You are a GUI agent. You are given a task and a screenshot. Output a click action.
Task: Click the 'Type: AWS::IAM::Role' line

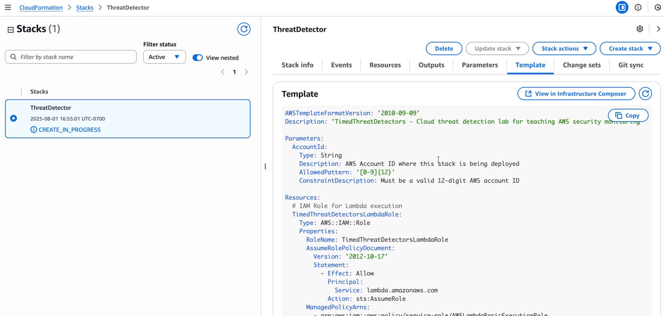click(334, 223)
